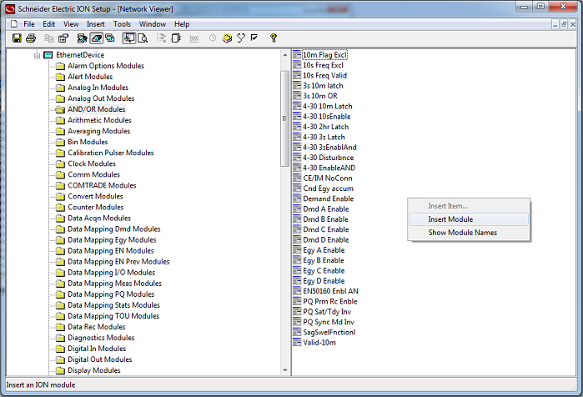Select Calibration Pulser Modules folder

click(110, 153)
